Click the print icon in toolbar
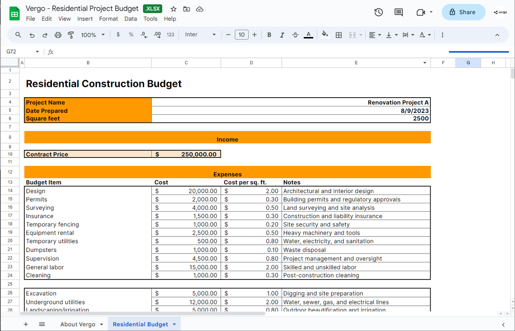This screenshot has width=515, height=331. tap(58, 35)
